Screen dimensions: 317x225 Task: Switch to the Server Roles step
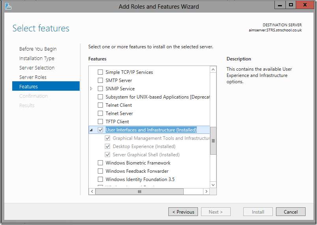pyautogui.click(x=33, y=77)
